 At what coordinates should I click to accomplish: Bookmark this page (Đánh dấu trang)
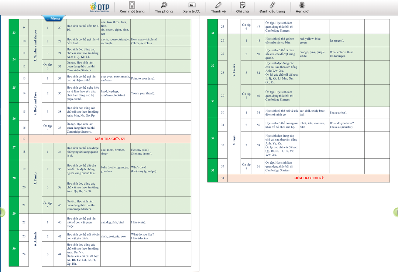[x=272, y=7]
